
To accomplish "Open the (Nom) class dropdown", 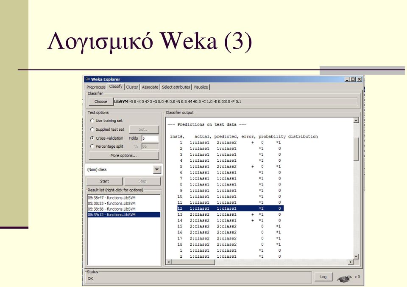I will coord(157,170).
